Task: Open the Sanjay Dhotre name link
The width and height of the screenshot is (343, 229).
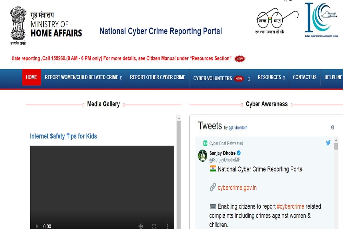Action: pos(223,153)
